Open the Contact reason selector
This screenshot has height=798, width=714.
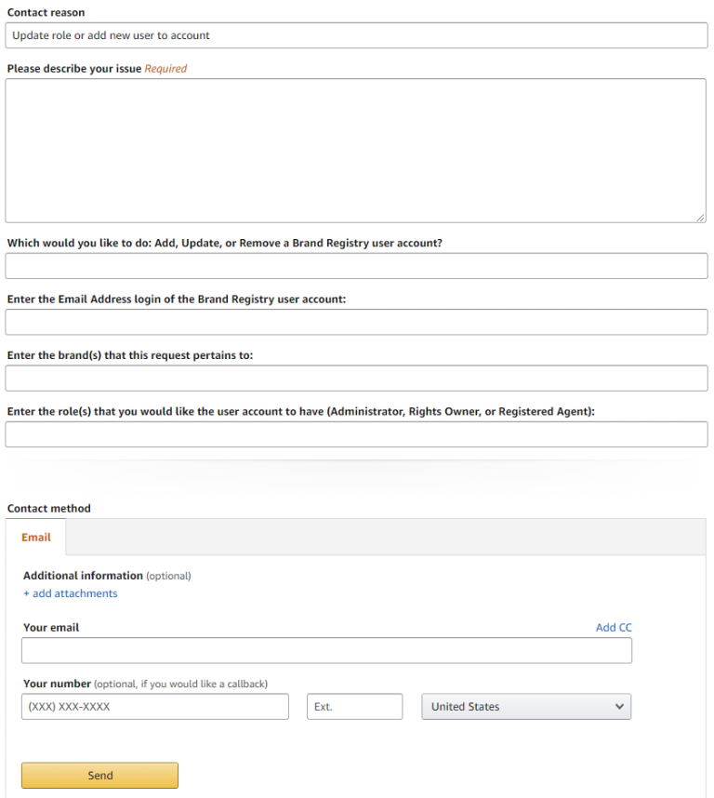(356, 35)
